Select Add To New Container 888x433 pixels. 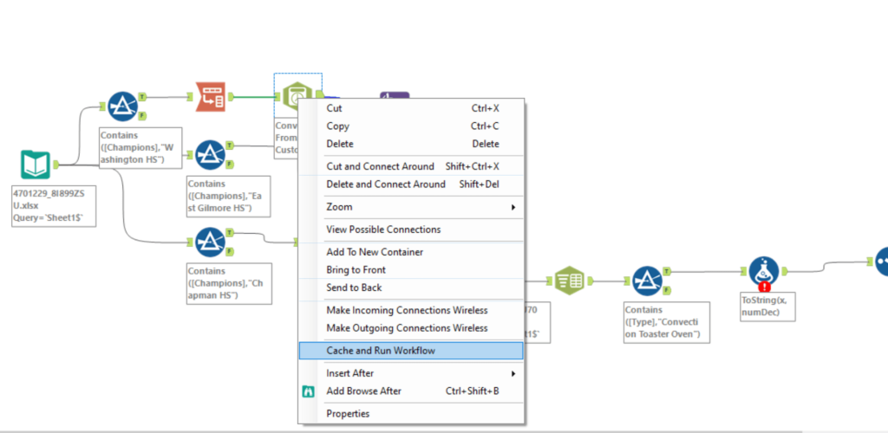(375, 252)
